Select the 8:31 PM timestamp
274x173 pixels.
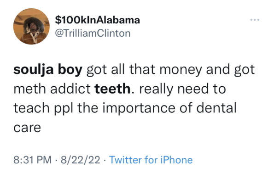pos(33,160)
